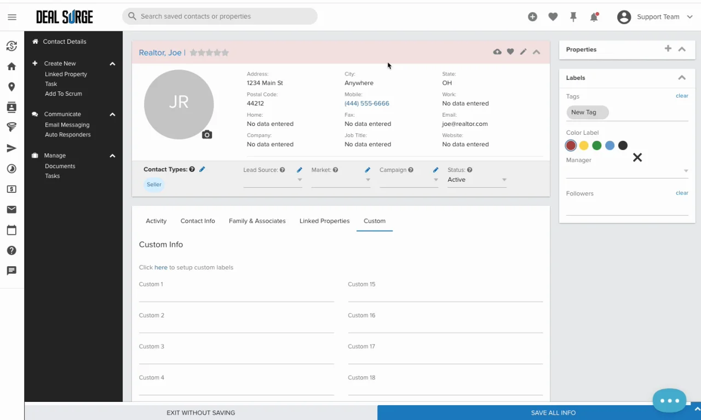Collapse the Manage menu section
The width and height of the screenshot is (701, 420).
tap(112, 156)
